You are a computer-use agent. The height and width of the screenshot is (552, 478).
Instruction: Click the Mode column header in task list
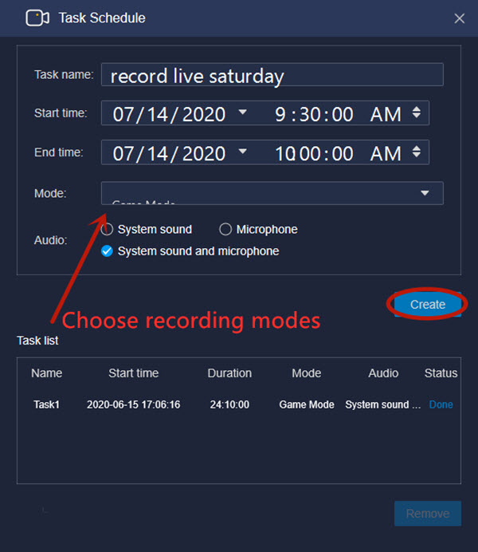[307, 373]
